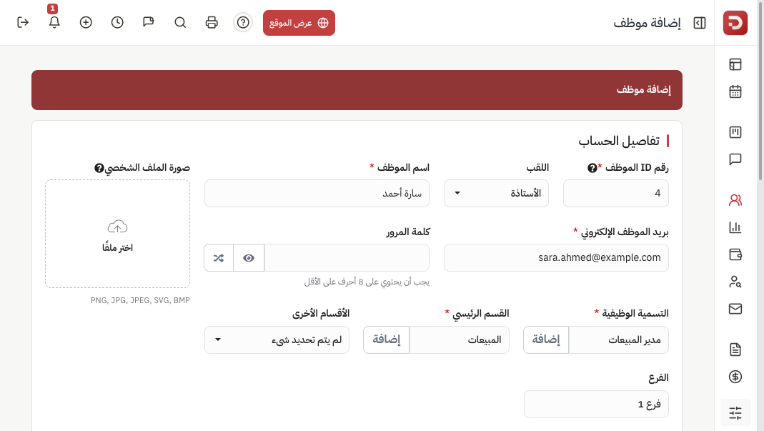764x431 pixels.
Task: Open the bar chart reports sidebar icon
Action: coord(735,227)
